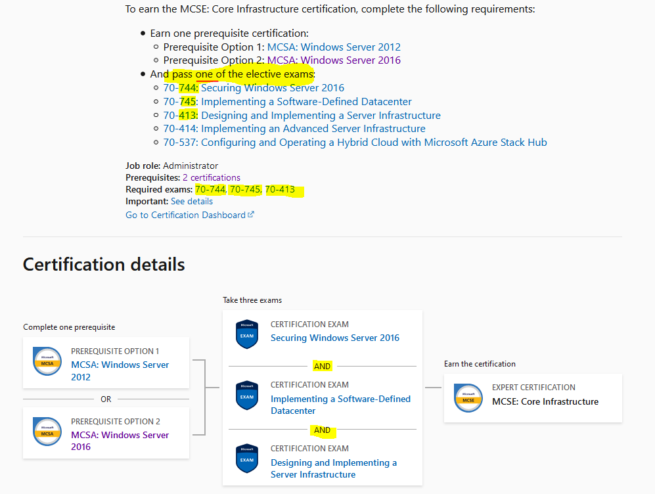Click the PREREQUISITE OPTION 1 label
The image size is (655, 494).
point(115,351)
